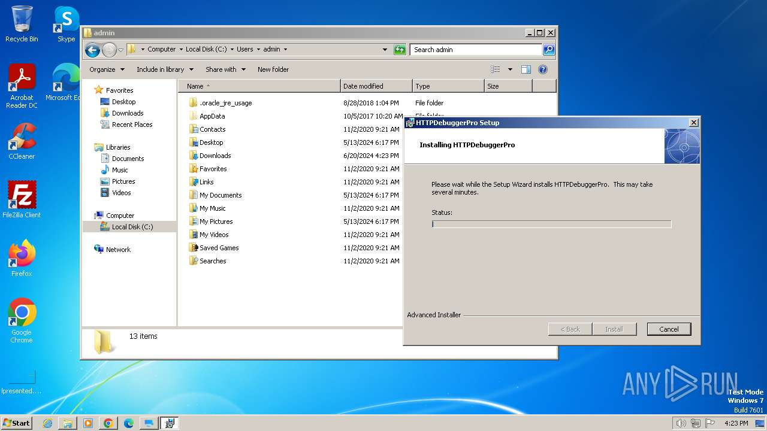Screen dimensions: 767x431
Task: Select Documents library
Action: point(128,159)
